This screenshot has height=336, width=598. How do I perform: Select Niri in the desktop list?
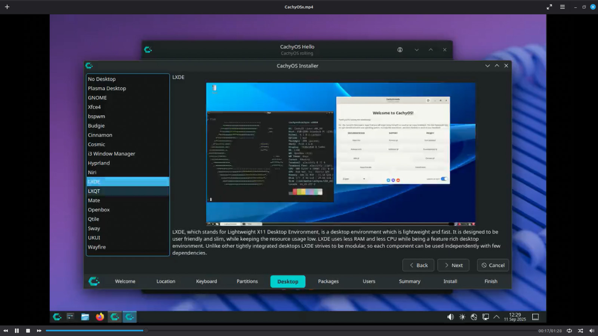click(128, 172)
